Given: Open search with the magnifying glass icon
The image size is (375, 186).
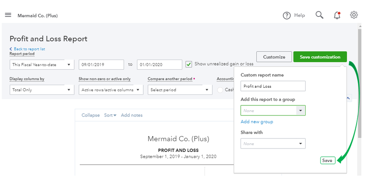Looking at the screenshot, I should click(x=319, y=15).
